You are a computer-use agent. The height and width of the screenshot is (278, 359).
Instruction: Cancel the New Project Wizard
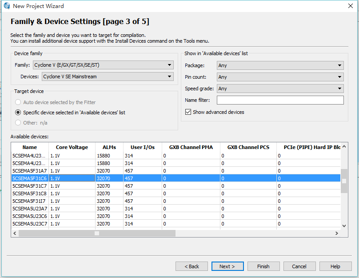pyautogui.click(x=299, y=266)
